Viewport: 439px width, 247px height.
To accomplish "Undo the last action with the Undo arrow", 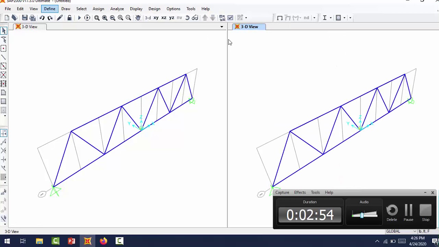I will click(x=42, y=18).
